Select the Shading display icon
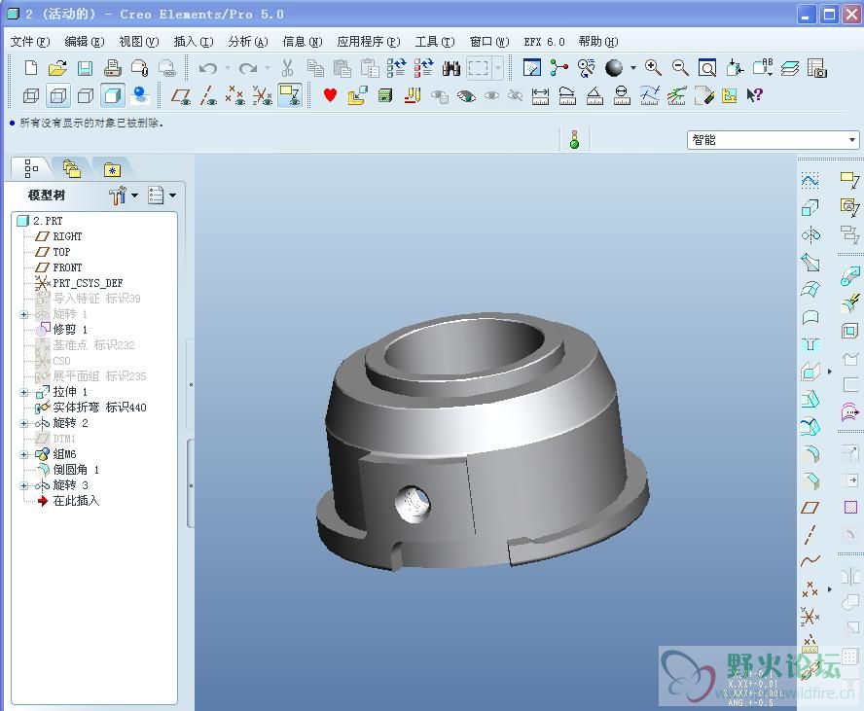864x711 pixels. (113, 96)
